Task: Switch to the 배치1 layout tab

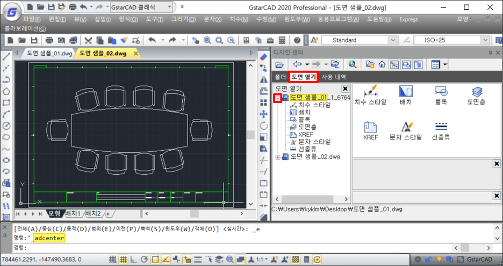Action: click(x=73, y=213)
